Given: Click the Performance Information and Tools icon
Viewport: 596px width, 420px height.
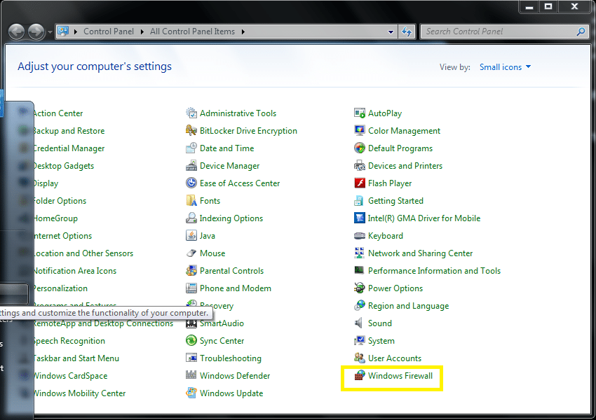Looking at the screenshot, I should tap(360, 270).
